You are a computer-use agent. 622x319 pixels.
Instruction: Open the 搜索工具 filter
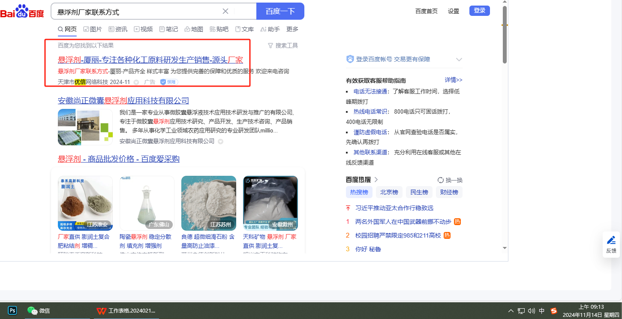(282, 45)
